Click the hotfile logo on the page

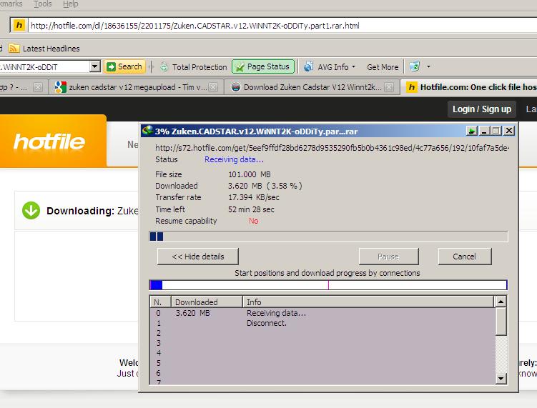click(49, 141)
